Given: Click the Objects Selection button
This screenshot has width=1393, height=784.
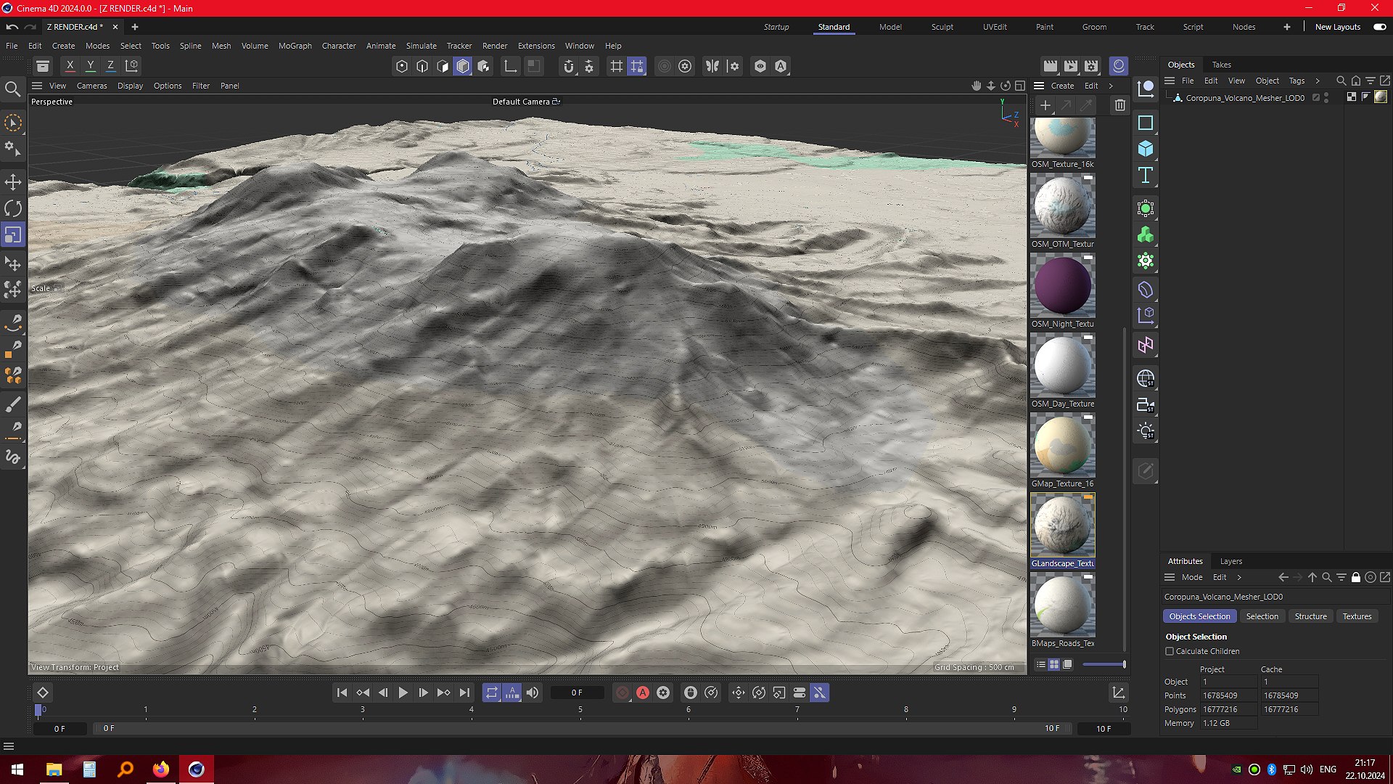Looking at the screenshot, I should point(1199,616).
